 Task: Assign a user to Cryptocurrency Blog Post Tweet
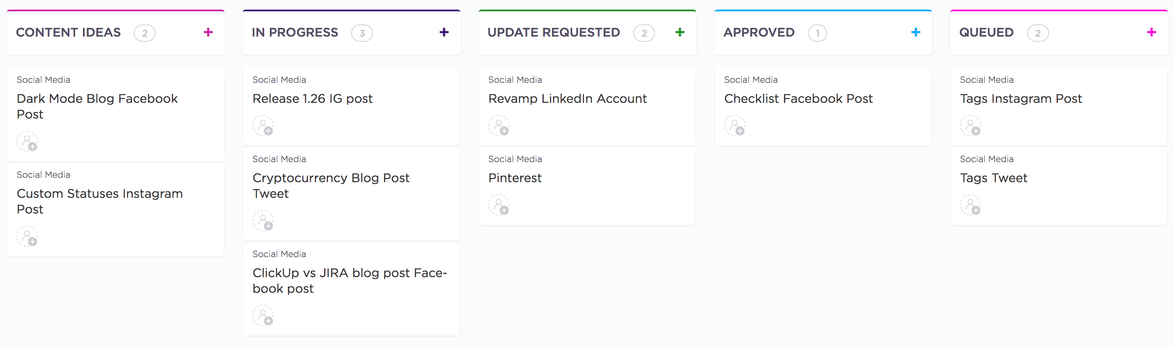[263, 220]
